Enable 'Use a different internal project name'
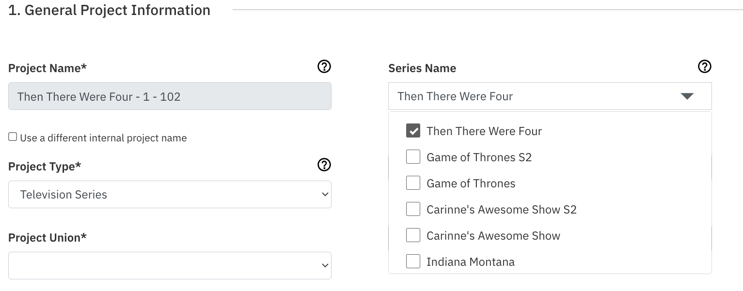 coord(13,137)
